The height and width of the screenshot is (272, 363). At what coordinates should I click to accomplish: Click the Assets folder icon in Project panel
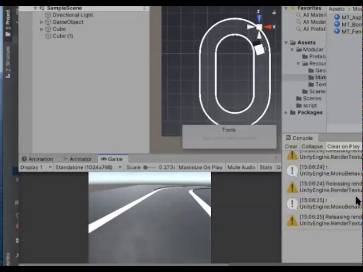[293, 42]
